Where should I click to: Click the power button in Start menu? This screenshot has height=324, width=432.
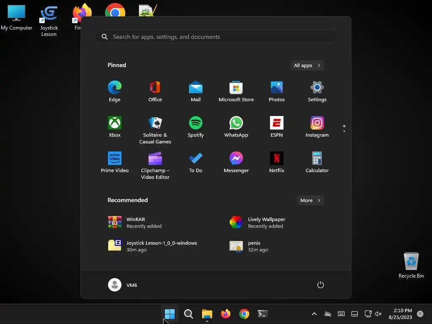321,285
